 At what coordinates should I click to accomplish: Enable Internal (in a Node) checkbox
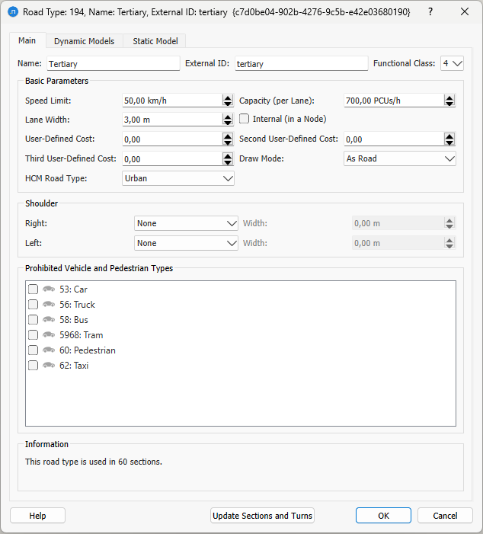tap(245, 119)
